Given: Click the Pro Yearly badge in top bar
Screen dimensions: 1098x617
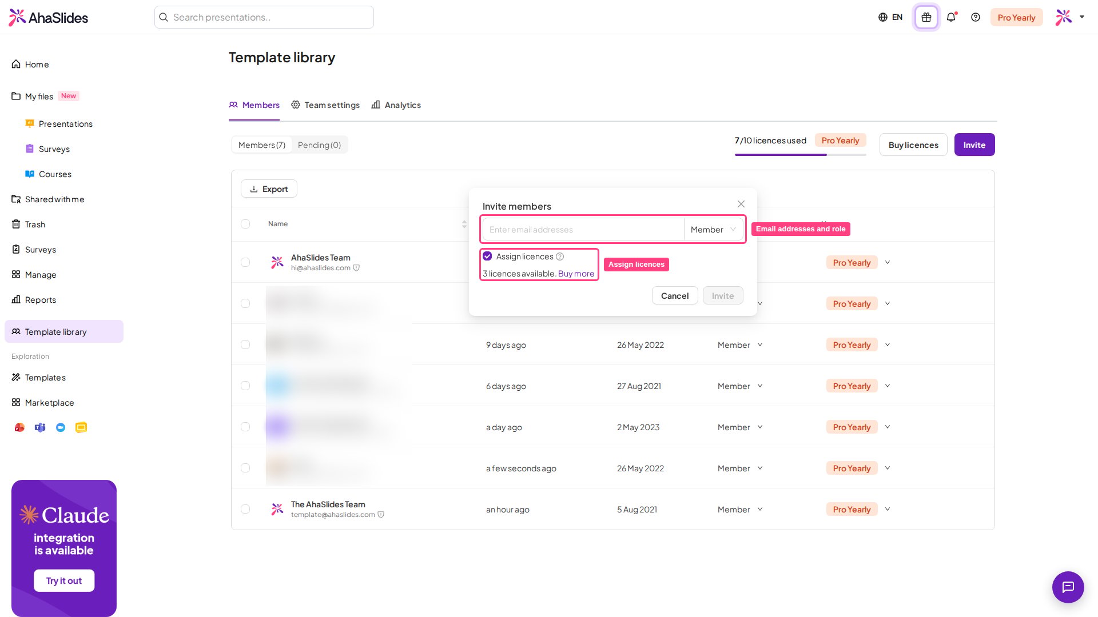Looking at the screenshot, I should pos(1016,17).
